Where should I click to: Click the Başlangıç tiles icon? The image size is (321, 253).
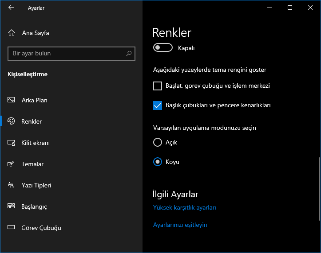click(11, 206)
